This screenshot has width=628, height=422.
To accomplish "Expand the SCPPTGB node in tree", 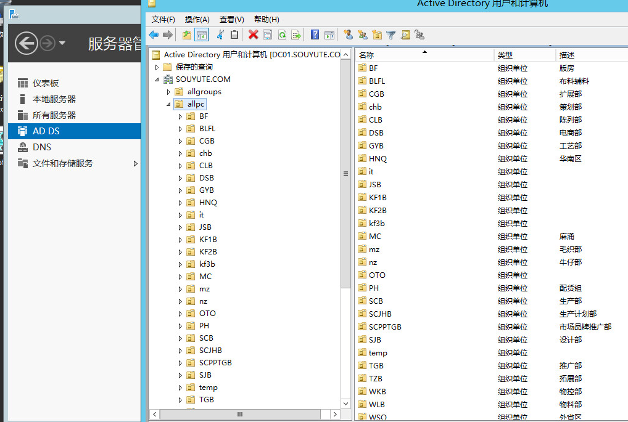I will pos(180,363).
